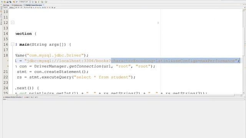Click the hint glyph beside the jdbc url line
The width and height of the screenshot is (246, 138).
pos(8,61)
